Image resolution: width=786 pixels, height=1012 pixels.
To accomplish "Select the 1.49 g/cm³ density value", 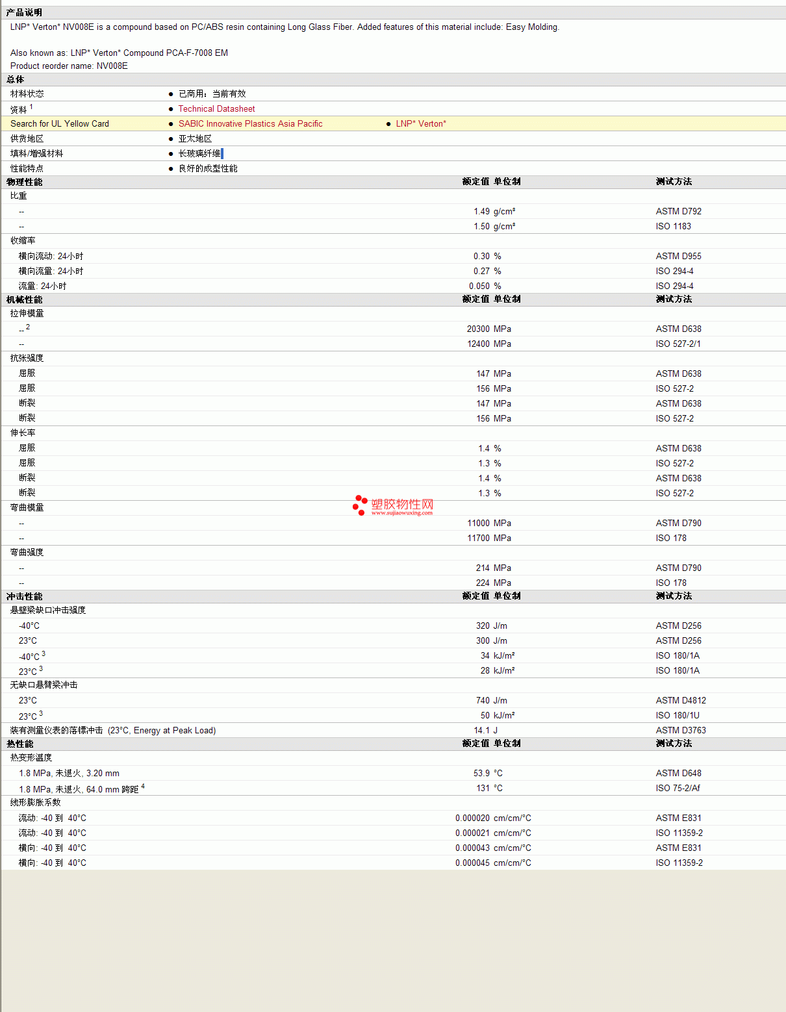I will click(494, 211).
